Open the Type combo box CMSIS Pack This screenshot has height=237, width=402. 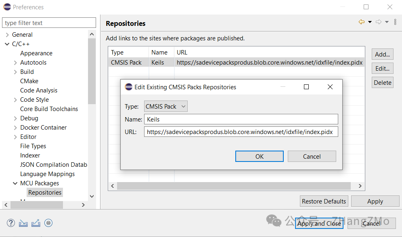[165, 106]
